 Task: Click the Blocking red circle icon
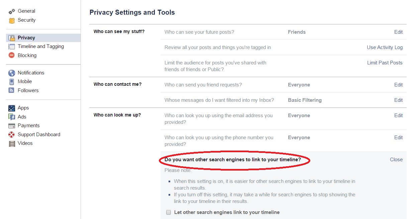pos(12,55)
